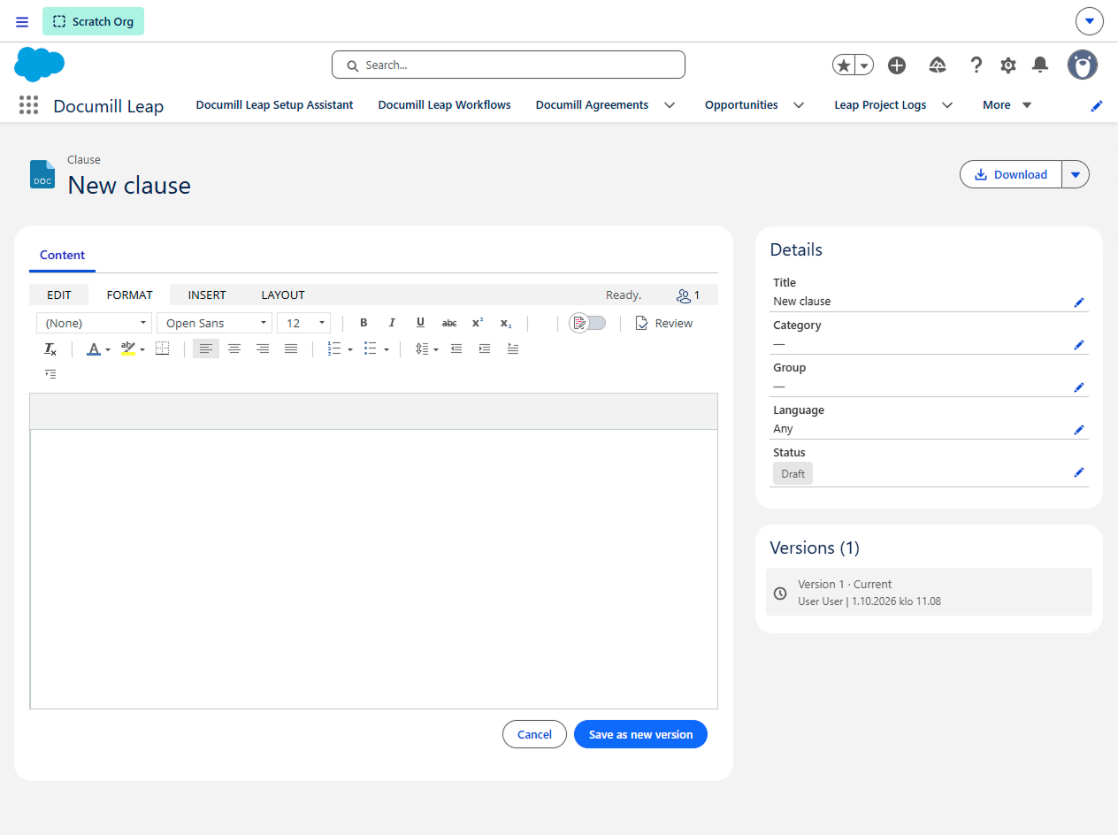Toggle bold formatting

click(x=364, y=323)
